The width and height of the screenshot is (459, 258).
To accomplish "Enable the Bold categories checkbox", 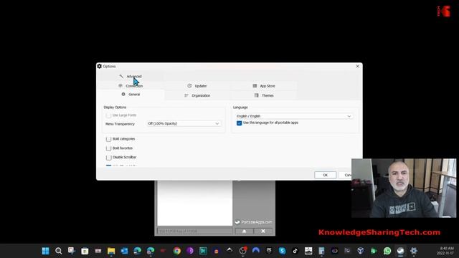I will click(108, 139).
